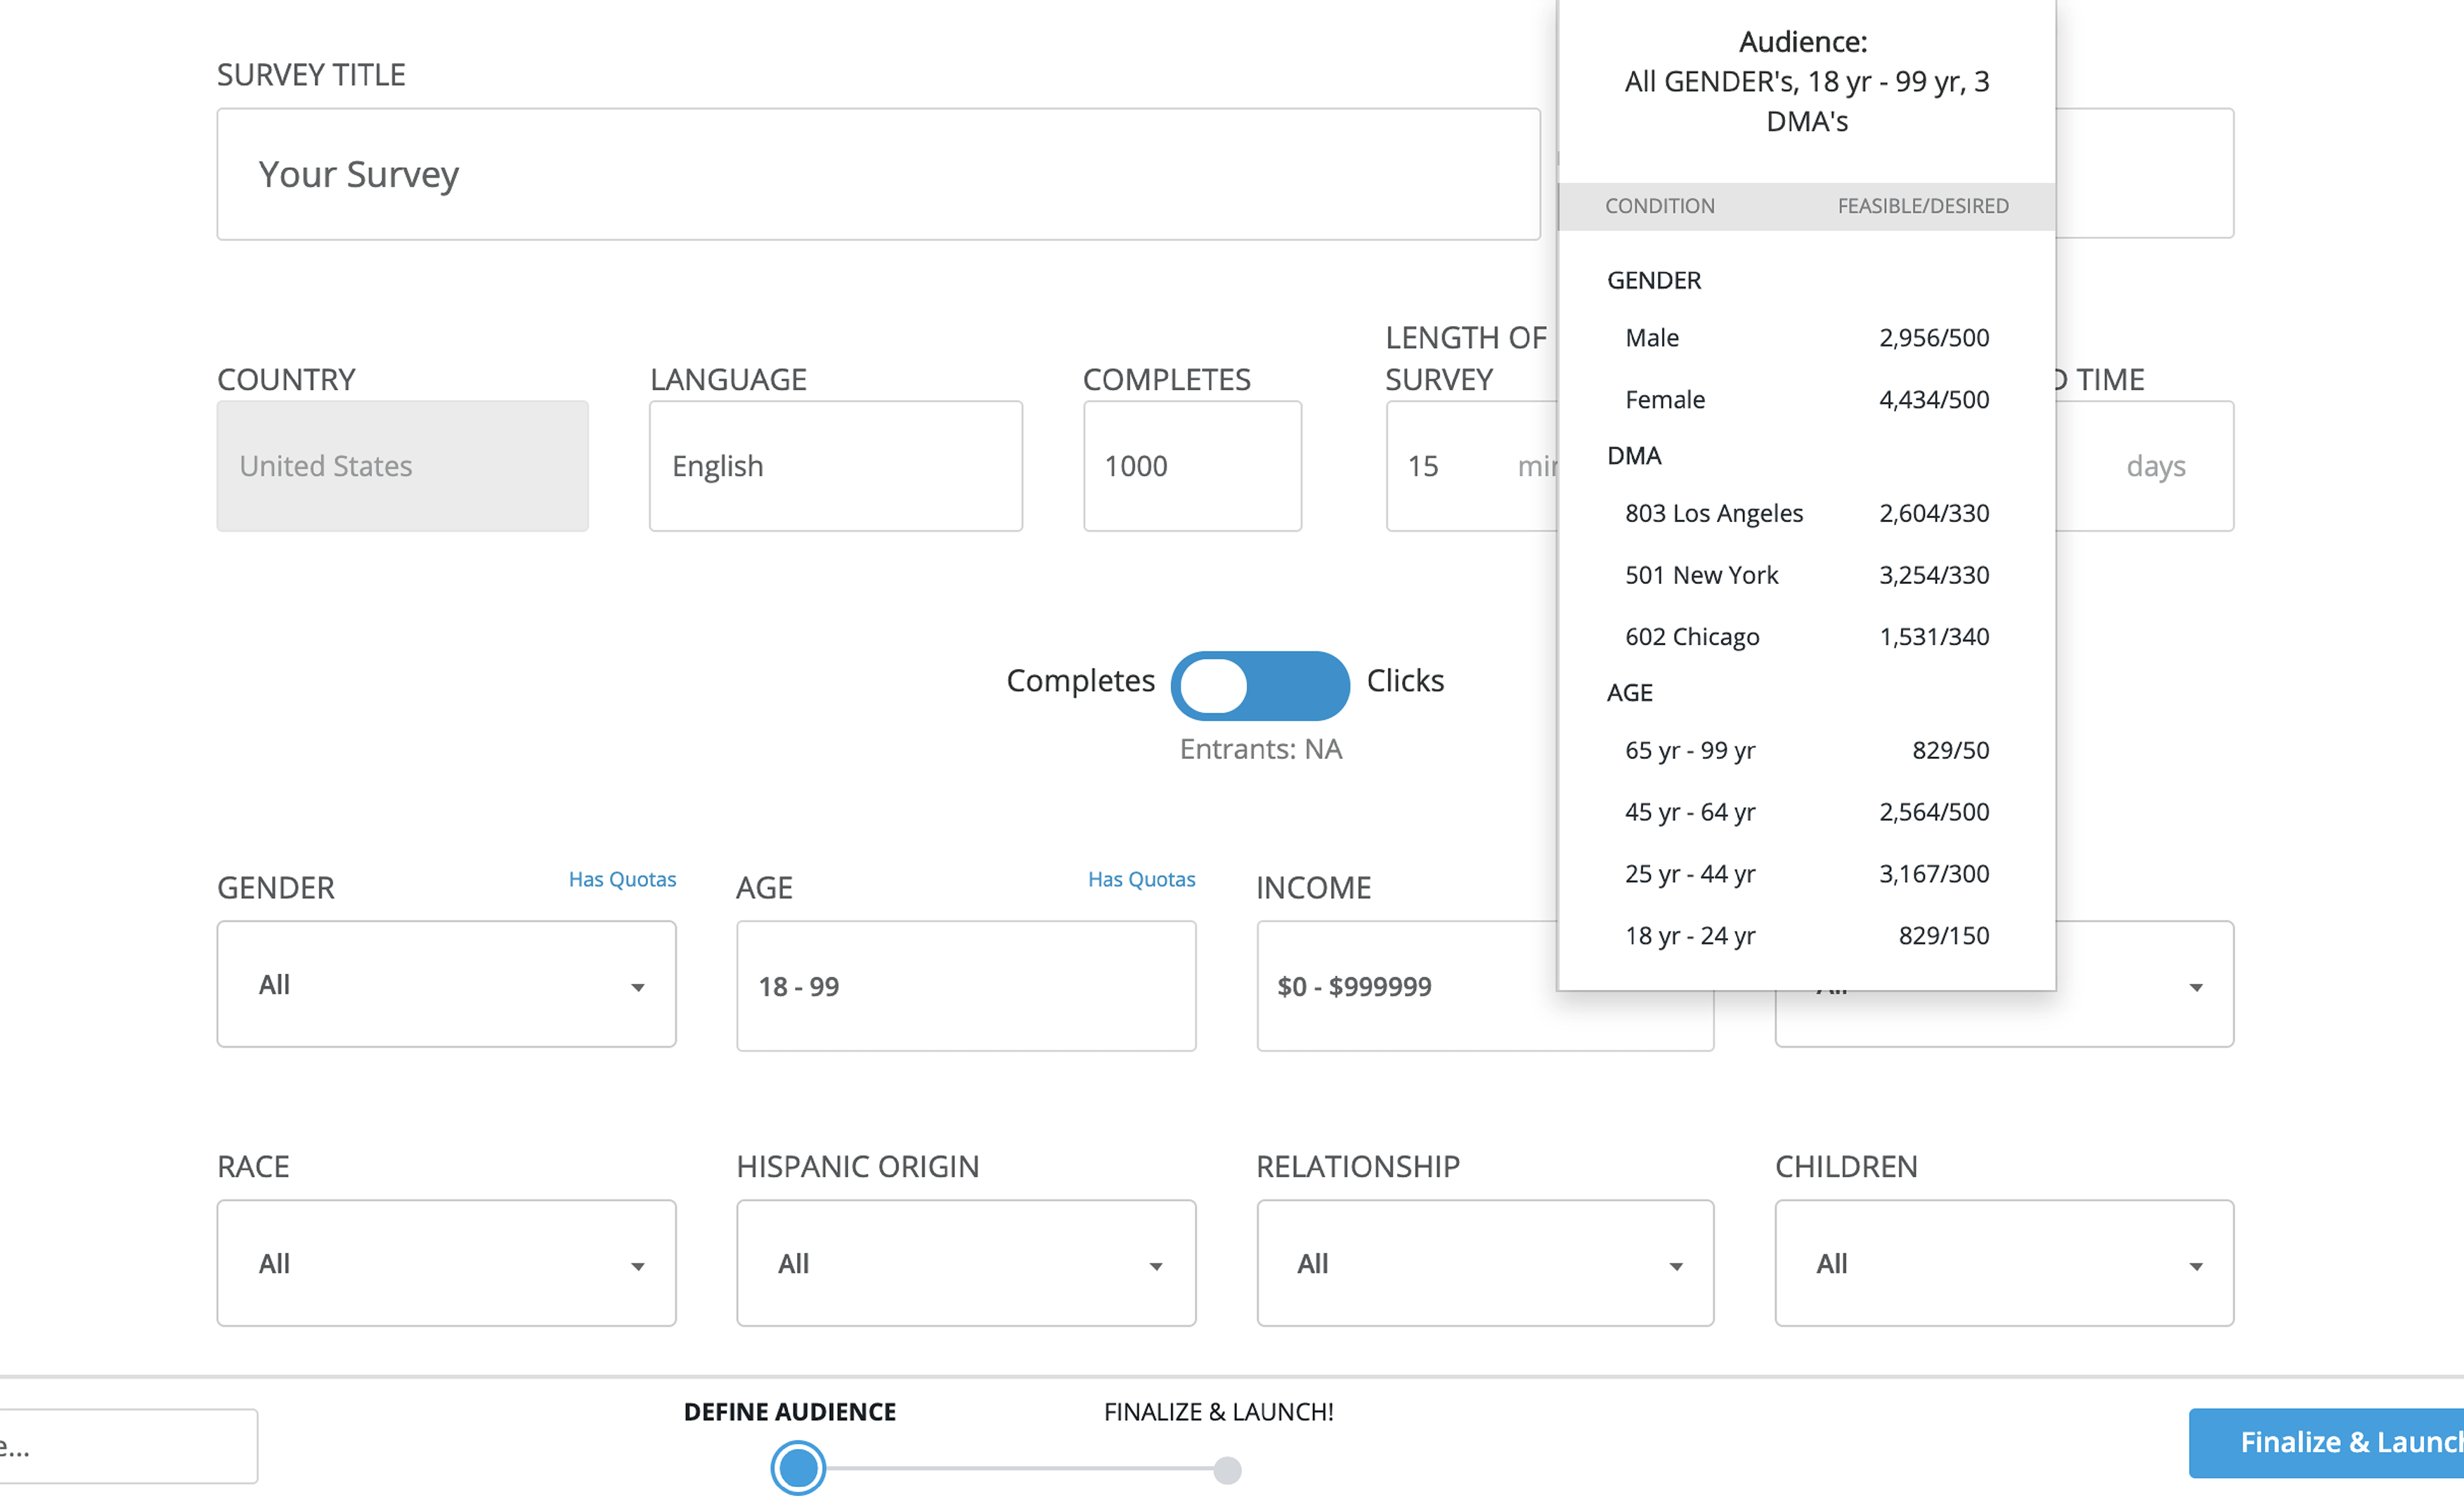The width and height of the screenshot is (2464, 1508).
Task: Click the GENDER heading in audience panel
Action: click(x=1654, y=281)
